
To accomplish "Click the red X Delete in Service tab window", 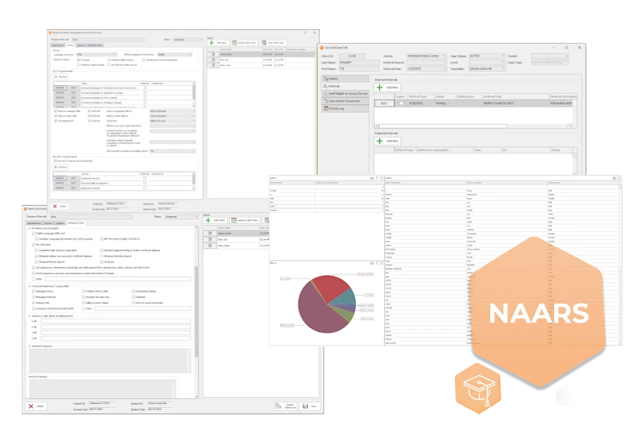I will click(x=60, y=206).
